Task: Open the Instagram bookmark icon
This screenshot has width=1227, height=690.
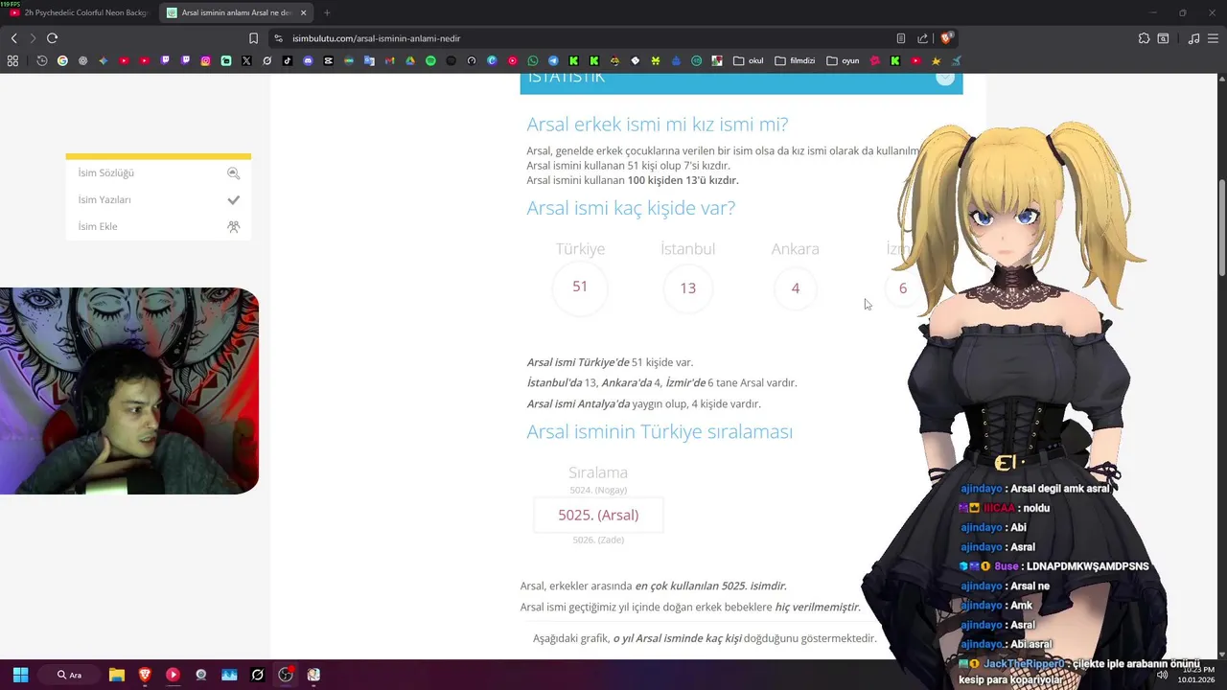Action: (205, 60)
